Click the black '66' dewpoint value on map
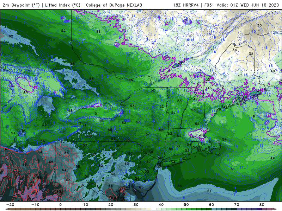 pos(24,165)
